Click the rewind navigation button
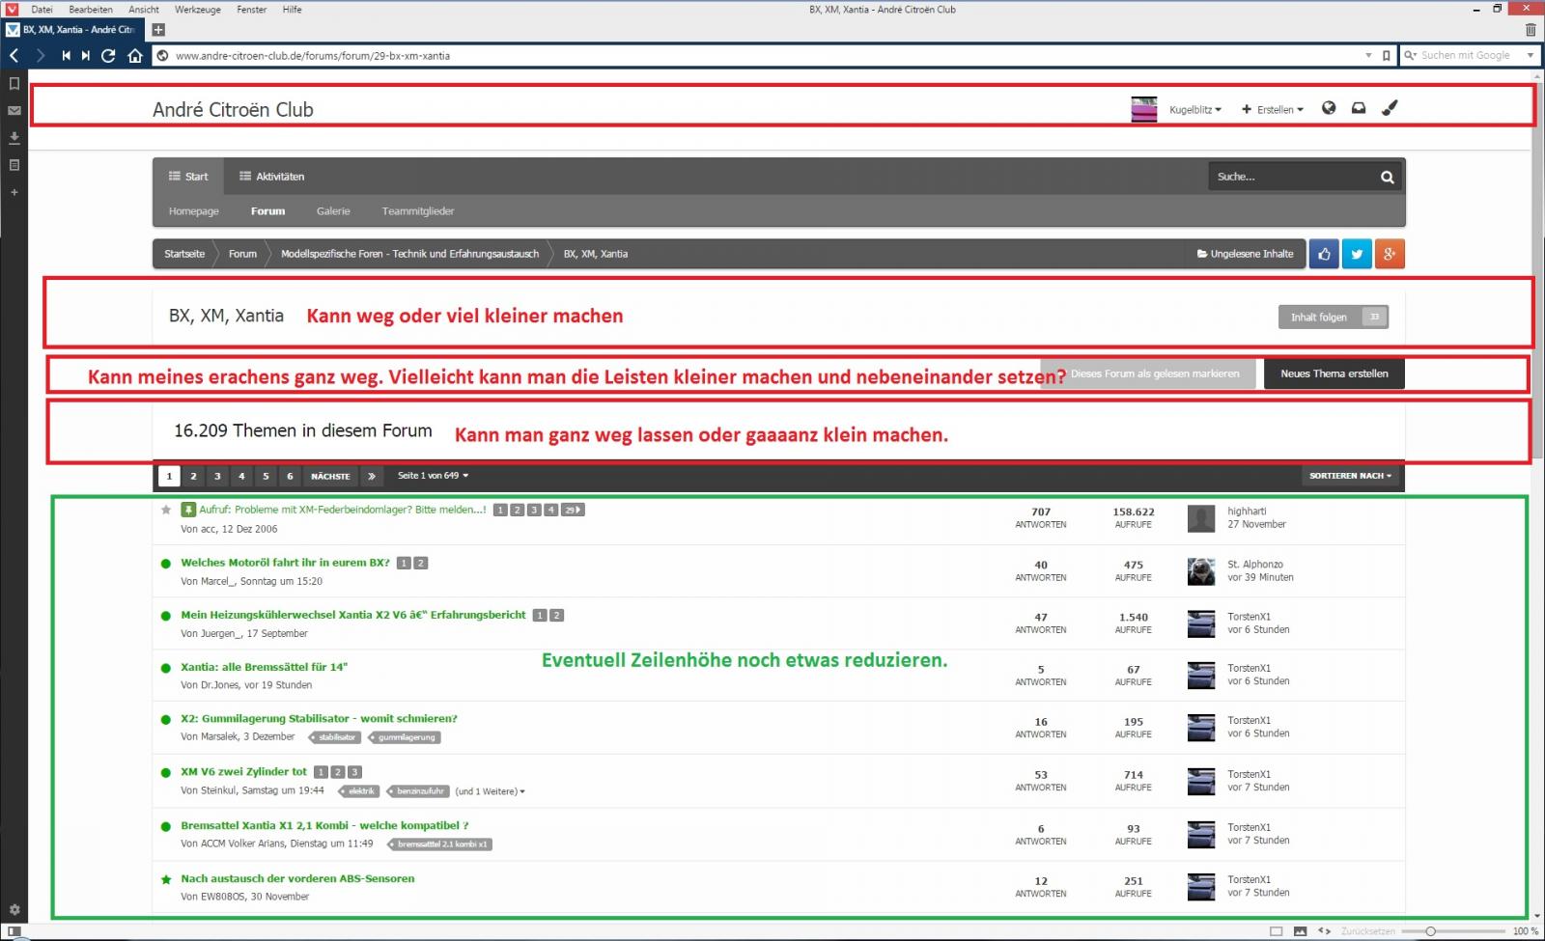The height and width of the screenshot is (941, 1545). [x=65, y=55]
